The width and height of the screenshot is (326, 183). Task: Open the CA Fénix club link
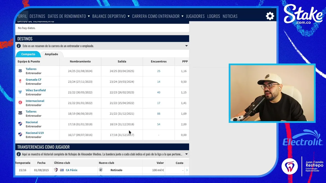tap(72, 170)
